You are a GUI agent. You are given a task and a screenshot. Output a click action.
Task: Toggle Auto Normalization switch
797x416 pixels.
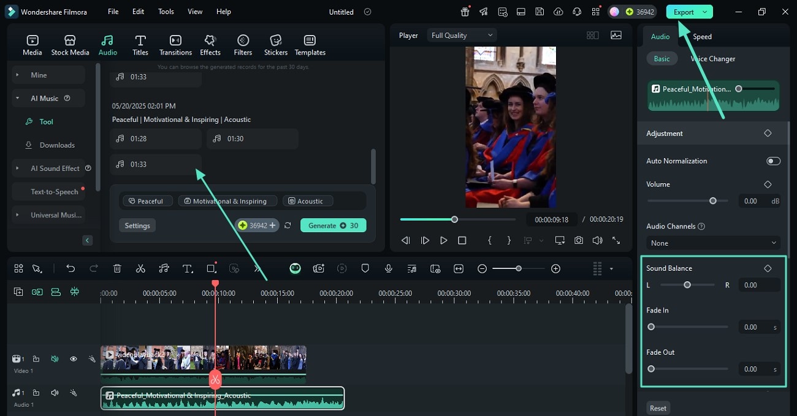click(x=773, y=161)
